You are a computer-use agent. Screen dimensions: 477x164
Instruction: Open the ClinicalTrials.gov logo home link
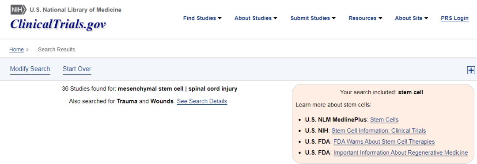(58, 24)
